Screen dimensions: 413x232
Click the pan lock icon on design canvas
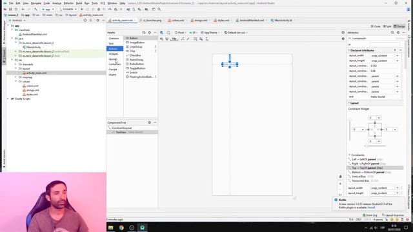[x=340, y=177]
